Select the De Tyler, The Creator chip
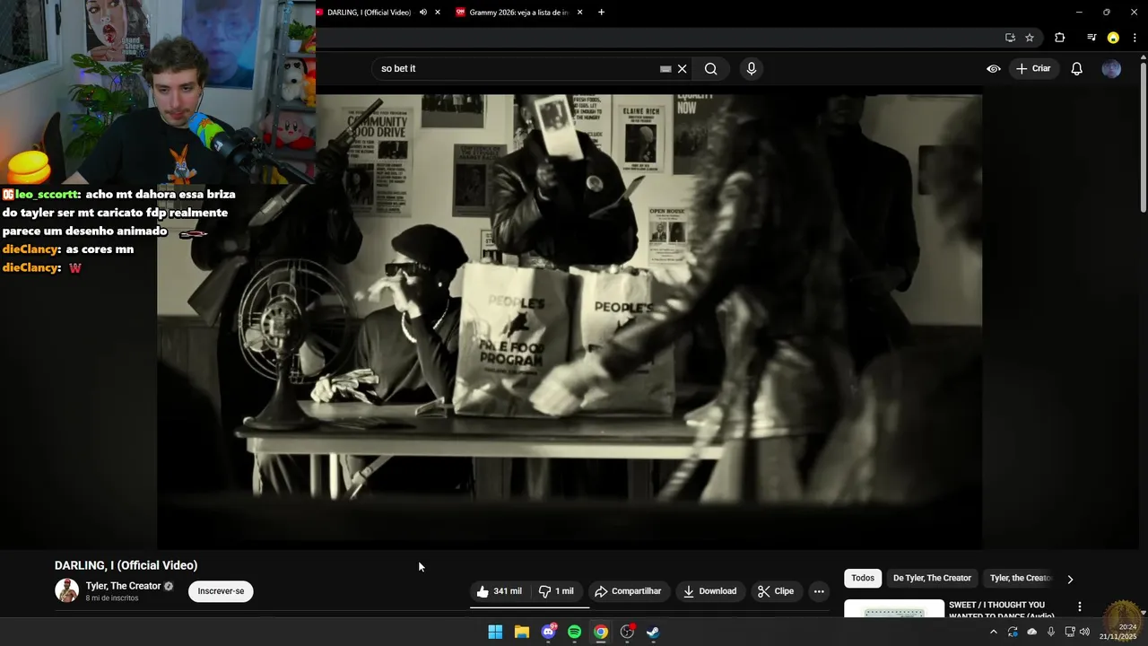The image size is (1148, 646). point(932,579)
